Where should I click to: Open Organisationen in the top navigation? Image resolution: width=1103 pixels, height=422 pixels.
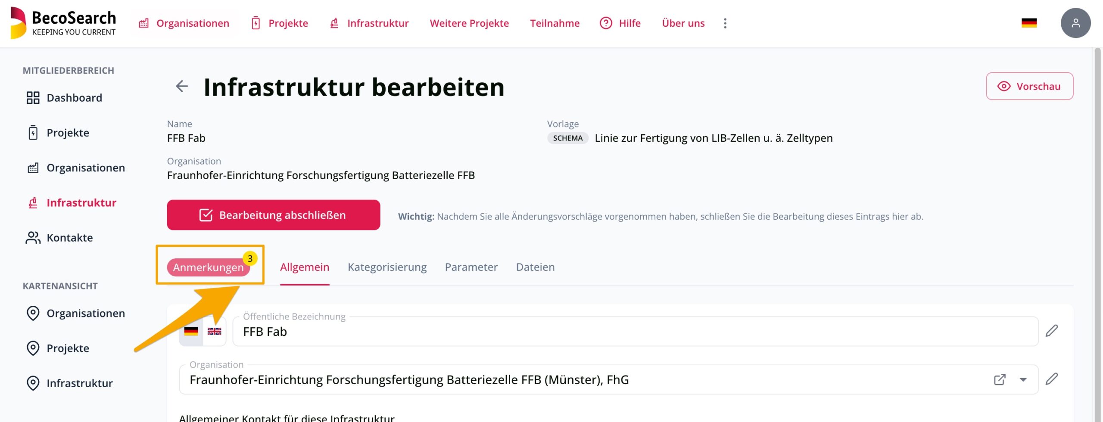(x=184, y=23)
